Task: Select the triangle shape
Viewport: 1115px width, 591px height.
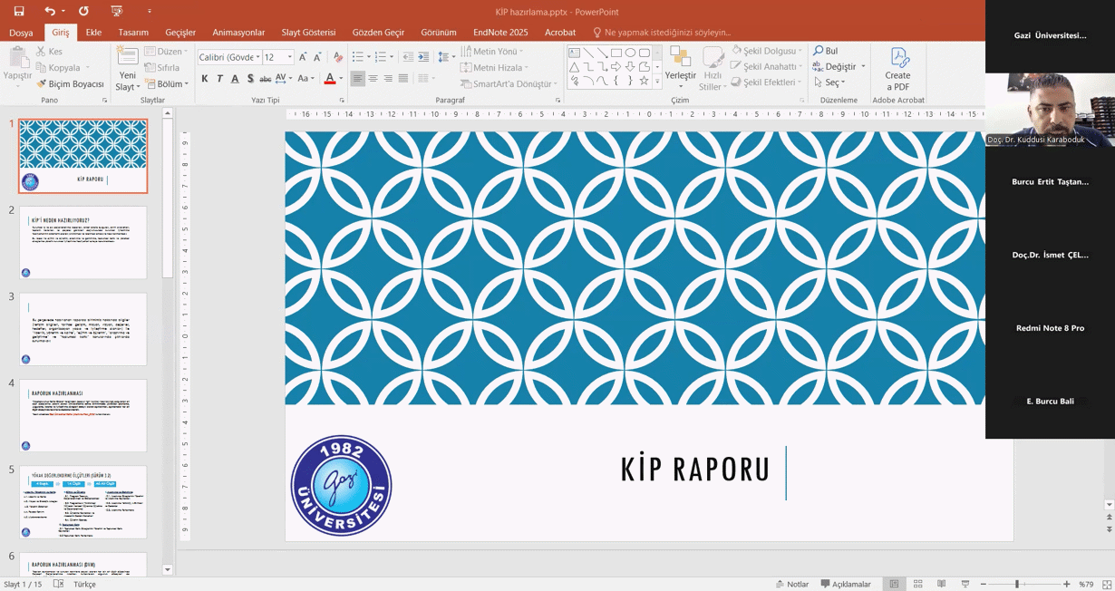Action: (x=574, y=67)
